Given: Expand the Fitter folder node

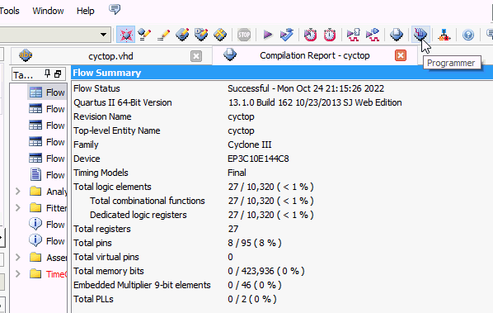Looking at the screenshot, I should click(x=18, y=208).
